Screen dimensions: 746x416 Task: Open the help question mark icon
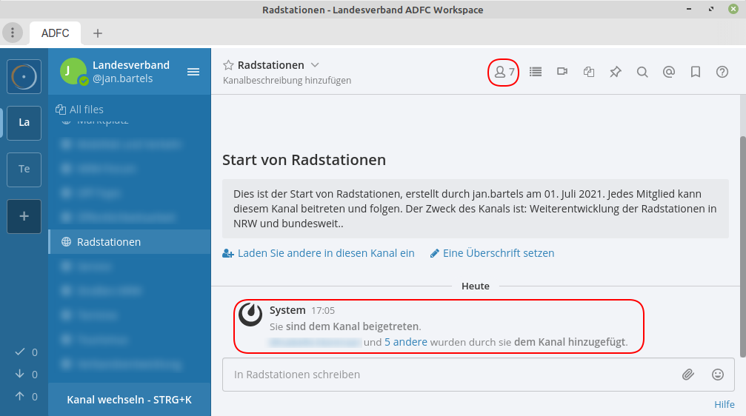722,72
